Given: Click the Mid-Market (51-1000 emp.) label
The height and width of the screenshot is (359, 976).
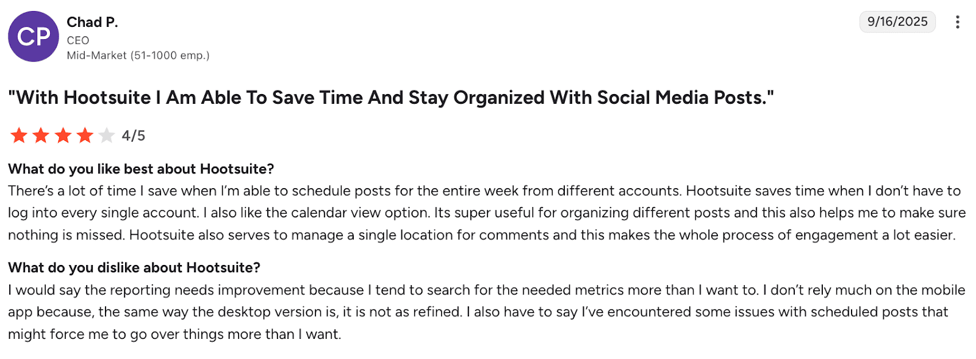Looking at the screenshot, I should point(138,56).
